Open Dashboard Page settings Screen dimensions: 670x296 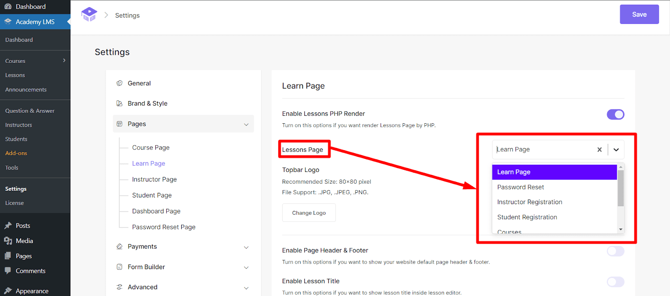coord(156,211)
